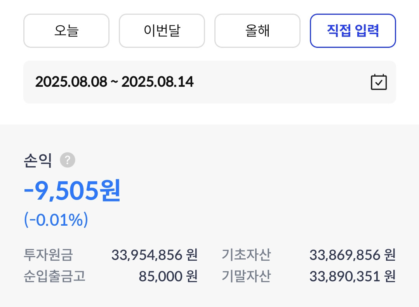Click the 33,869,856 원 opening asset value
Image resolution: width=419 pixels, height=307 pixels.
click(352, 255)
